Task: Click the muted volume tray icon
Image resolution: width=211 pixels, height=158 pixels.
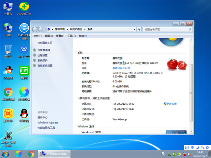Action: click(189, 154)
